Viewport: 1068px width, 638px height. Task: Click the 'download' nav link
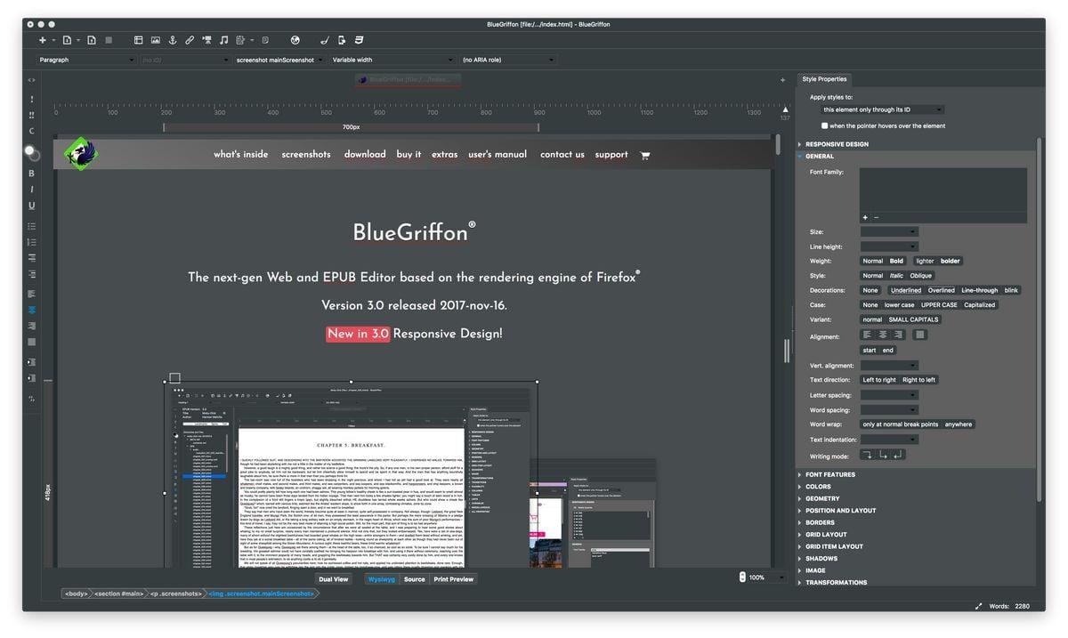pos(365,155)
